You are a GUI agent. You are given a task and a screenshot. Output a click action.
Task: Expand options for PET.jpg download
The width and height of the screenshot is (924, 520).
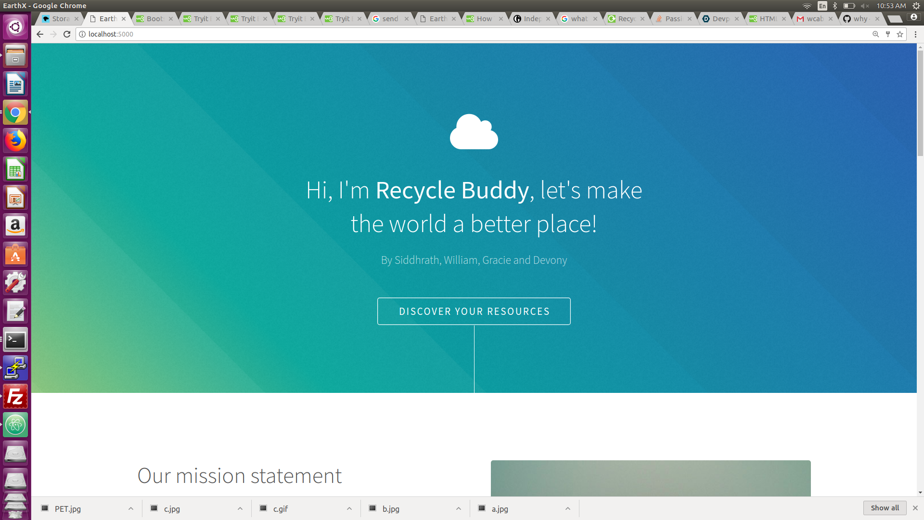131,508
